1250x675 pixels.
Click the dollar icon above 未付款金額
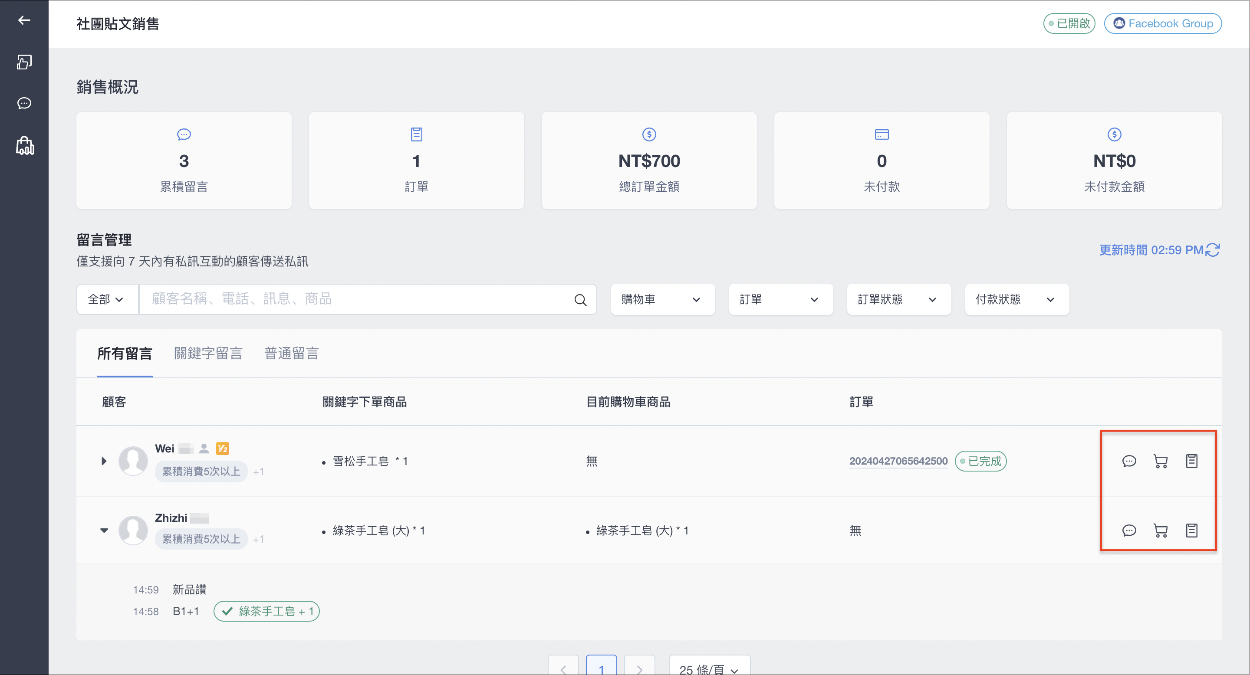point(1114,134)
